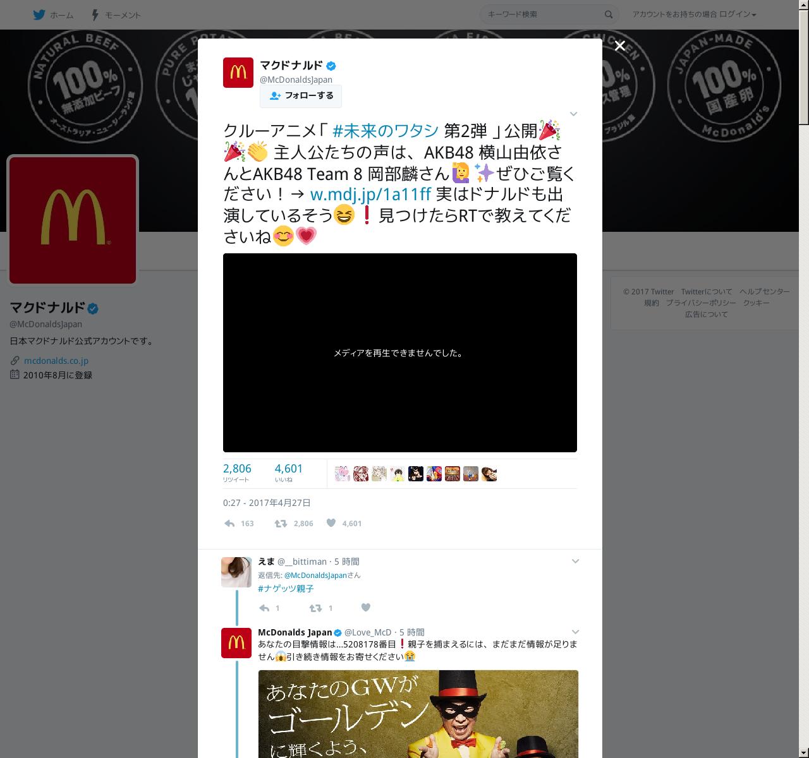Retweet the えま reply
Screen dimensions: 809x758
point(315,608)
